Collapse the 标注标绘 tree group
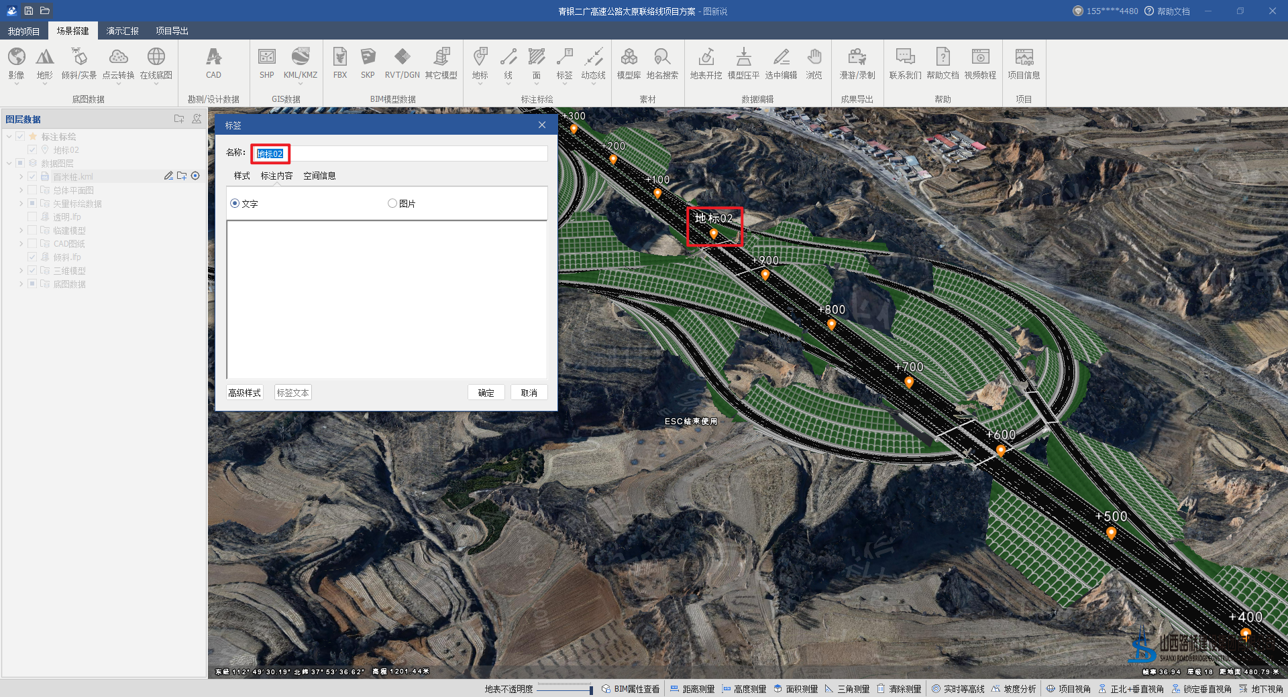Screen dimensions: 1288x697 pyautogui.click(x=9, y=137)
